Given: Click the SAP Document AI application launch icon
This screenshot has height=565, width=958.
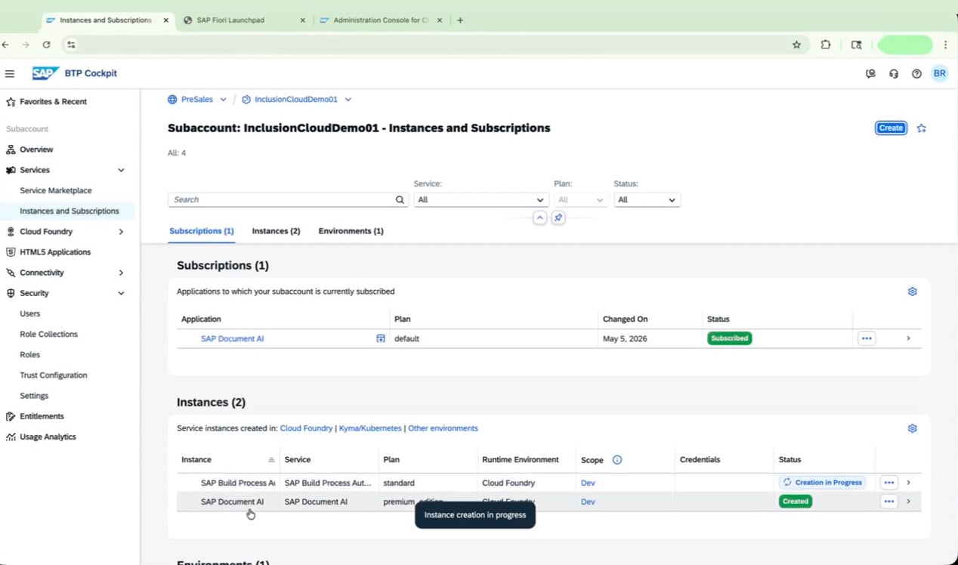Looking at the screenshot, I should [x=381, y=338].
